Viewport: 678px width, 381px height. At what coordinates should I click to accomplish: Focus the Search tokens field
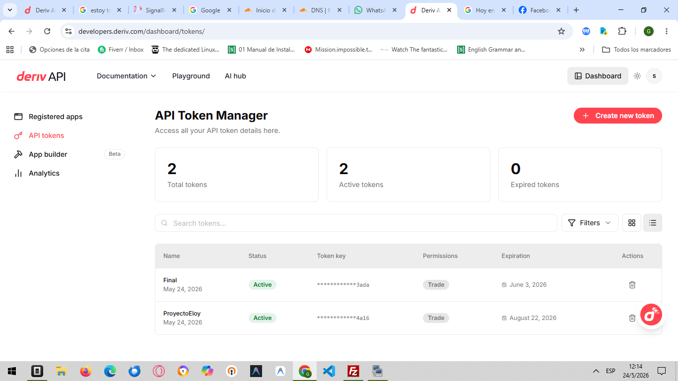[356, 223]
